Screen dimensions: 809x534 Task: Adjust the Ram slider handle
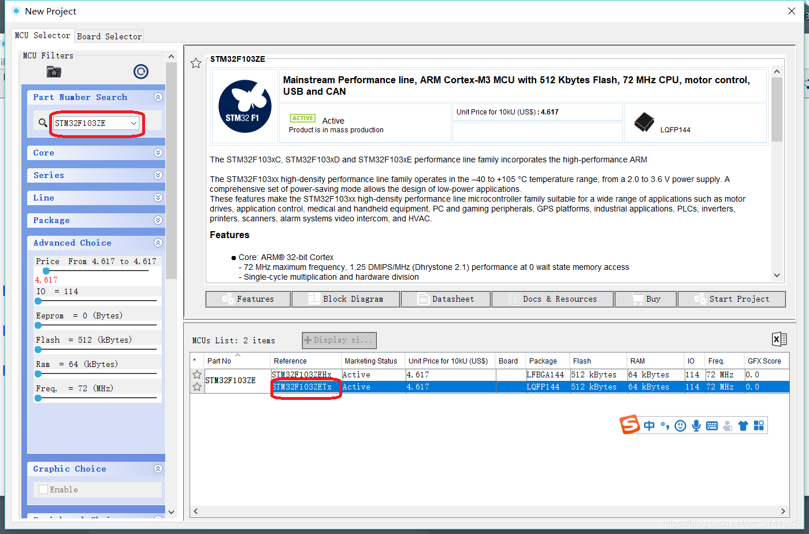pos(38,373)
